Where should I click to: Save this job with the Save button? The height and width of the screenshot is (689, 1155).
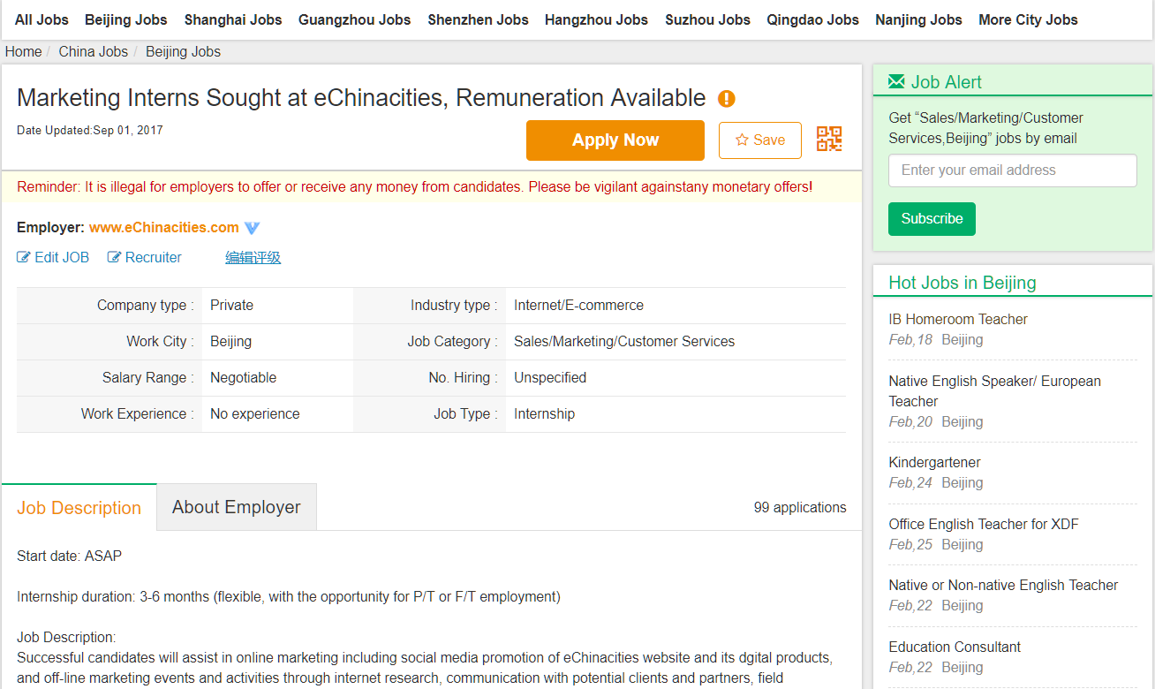[760, 140]
